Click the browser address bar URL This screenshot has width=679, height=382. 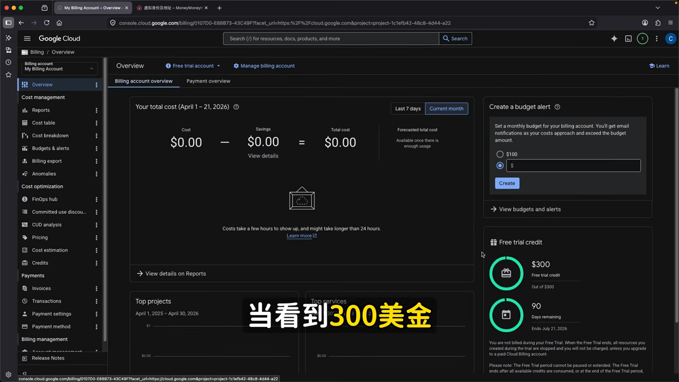click(285, 23)
